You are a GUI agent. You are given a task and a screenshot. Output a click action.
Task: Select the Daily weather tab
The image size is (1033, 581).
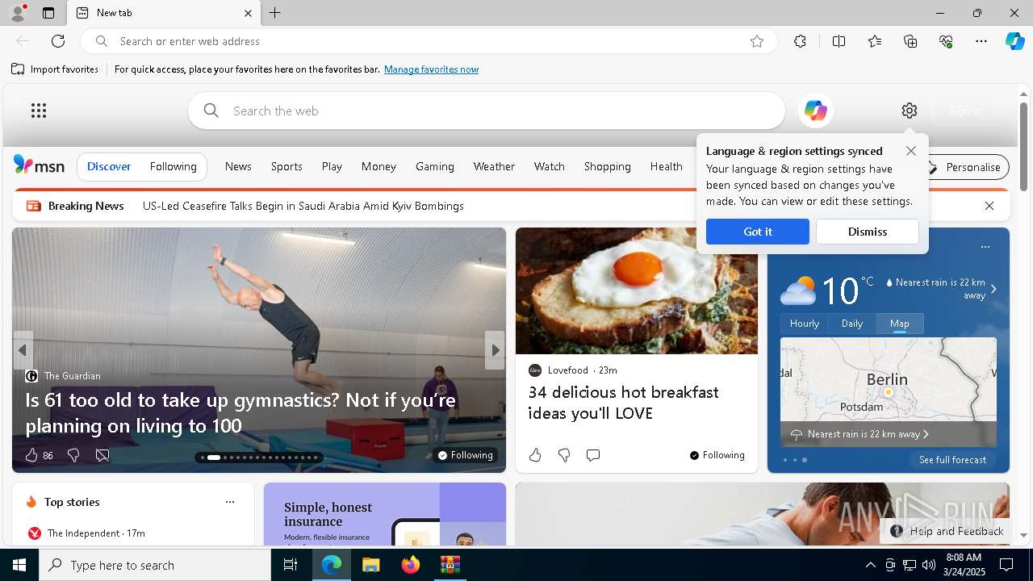(x=852, y=323)
